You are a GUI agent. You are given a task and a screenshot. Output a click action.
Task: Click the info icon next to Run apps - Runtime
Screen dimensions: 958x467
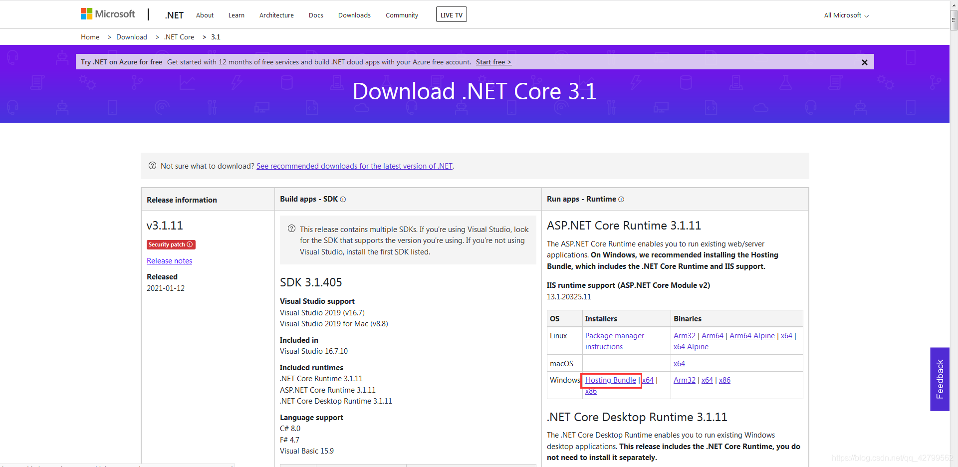(621, 200)
